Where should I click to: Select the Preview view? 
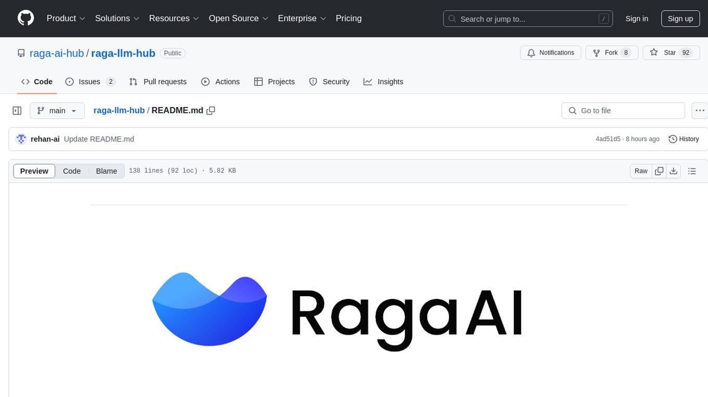34,171
